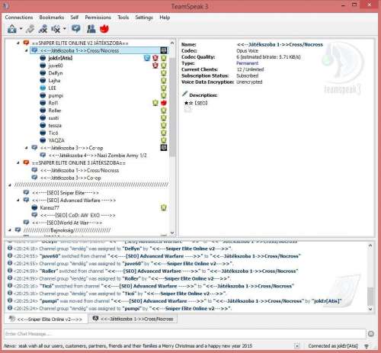Click channel tree scrollbar down arrow
Viewport: 381px width, 353px height.
tap(172, 233)
